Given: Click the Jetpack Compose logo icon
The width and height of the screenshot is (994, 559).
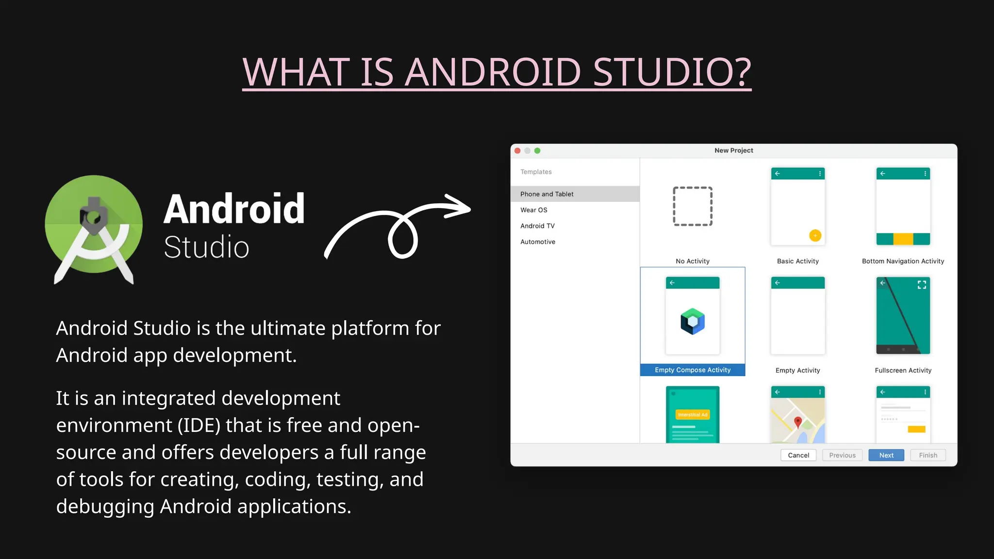Looking at the screenshot, I should point(693,321).
